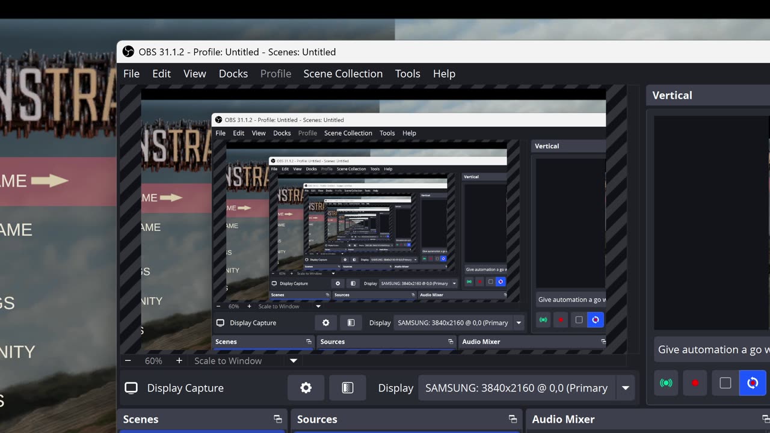
Task: Click the OBS 31.1.2 window title text
Action: click(238, 52)
